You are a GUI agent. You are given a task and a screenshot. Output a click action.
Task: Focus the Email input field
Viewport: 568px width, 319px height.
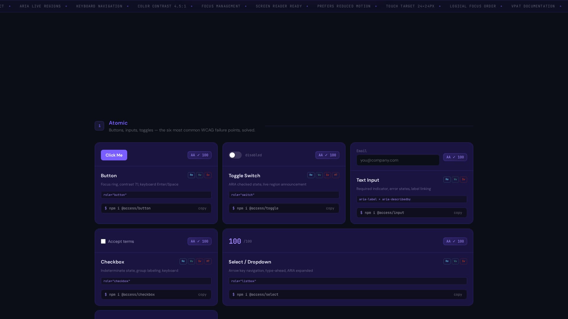coord(398,160)
